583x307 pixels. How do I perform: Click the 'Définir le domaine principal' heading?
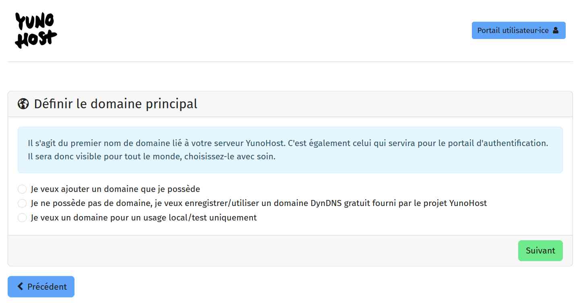[x=116, y=104]
